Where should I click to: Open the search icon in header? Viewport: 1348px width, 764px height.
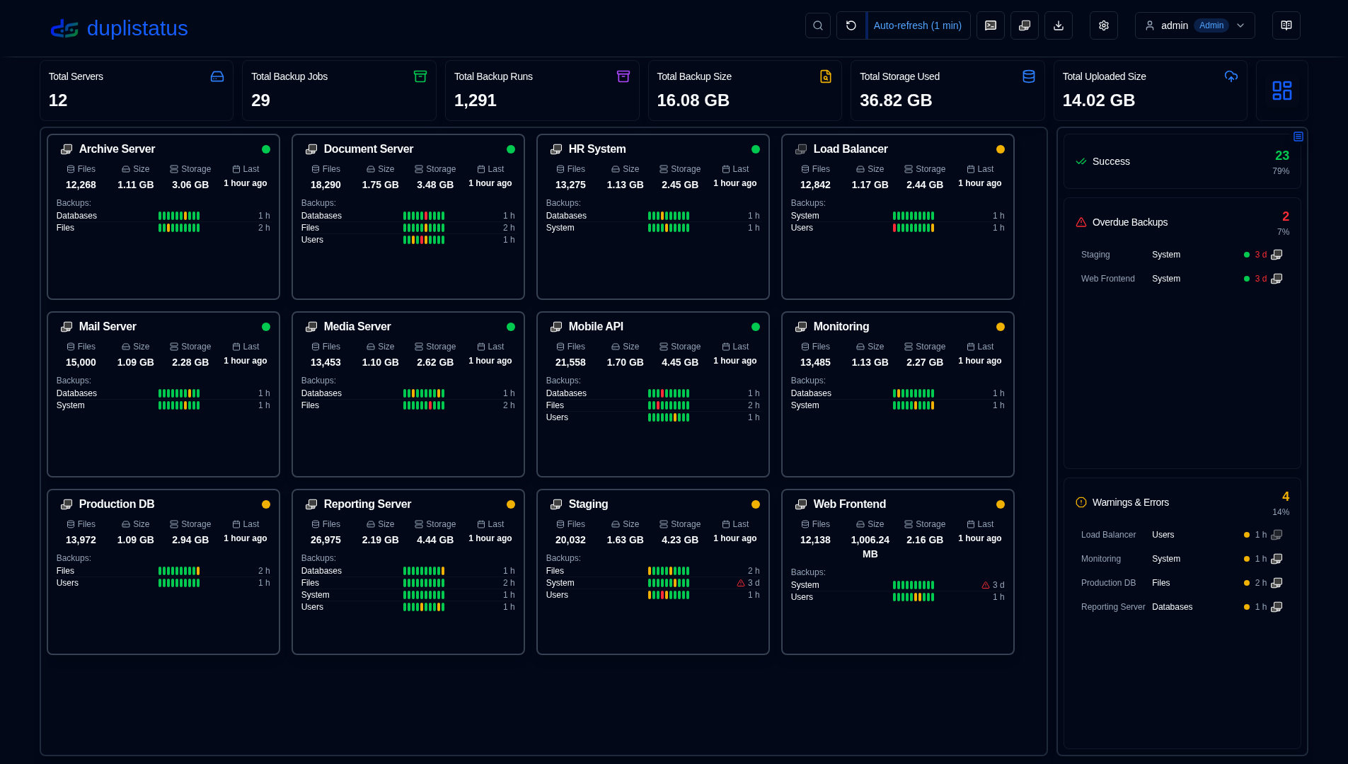(x=818, y=25)
